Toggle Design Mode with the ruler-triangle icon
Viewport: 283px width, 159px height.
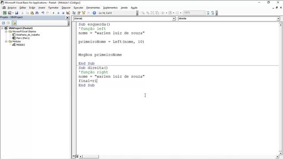click(68, 13)
